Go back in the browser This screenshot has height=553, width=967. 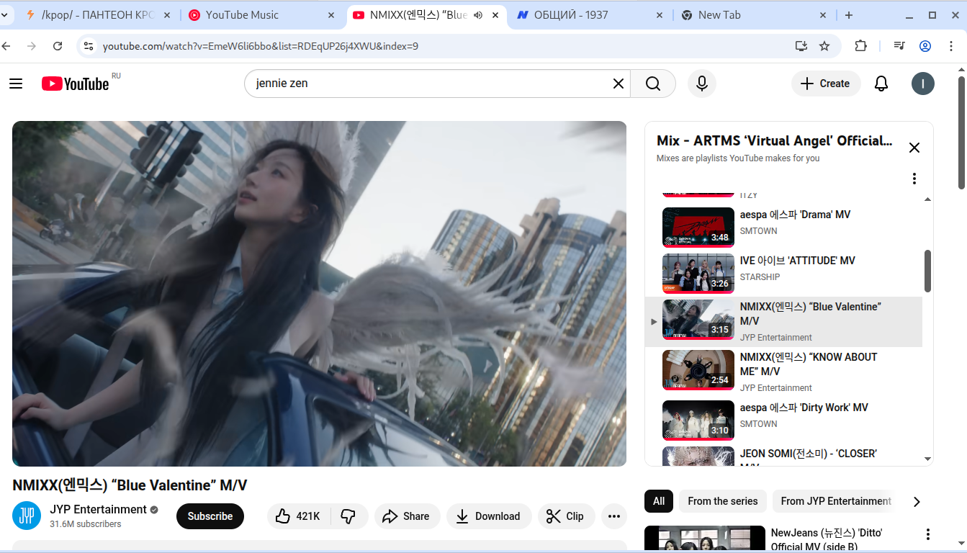(x=6, y=46)
